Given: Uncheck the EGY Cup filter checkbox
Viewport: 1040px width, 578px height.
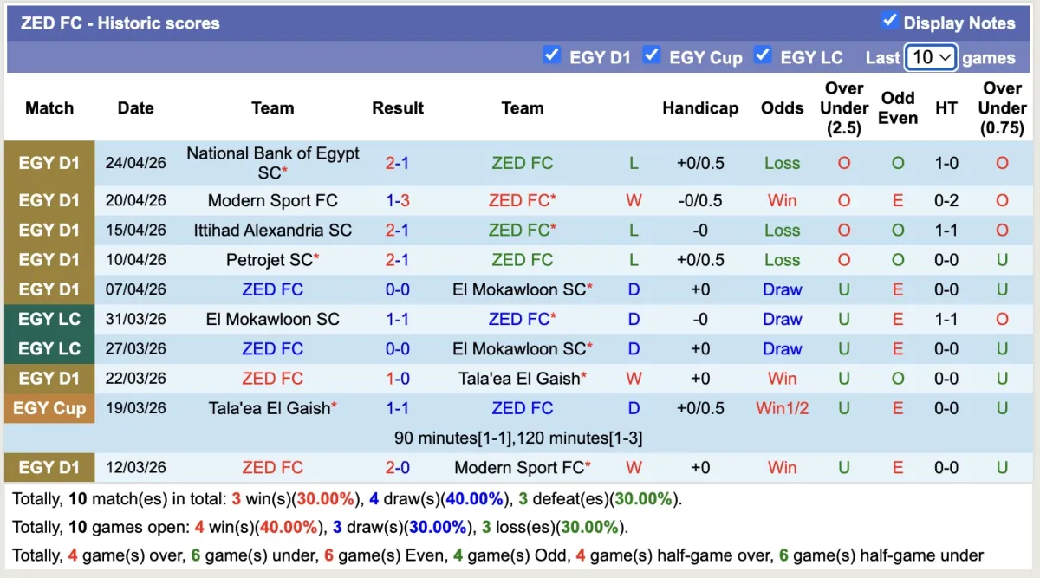Looking at the screenshot, I should tap(652, 55).
